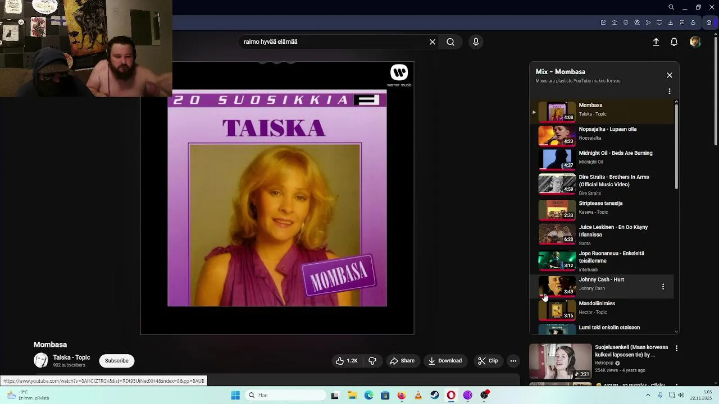This screenshot has width=719, height=404.
Task: Click the YouTube search magnifier button
Action: click(x=450, y=42)
